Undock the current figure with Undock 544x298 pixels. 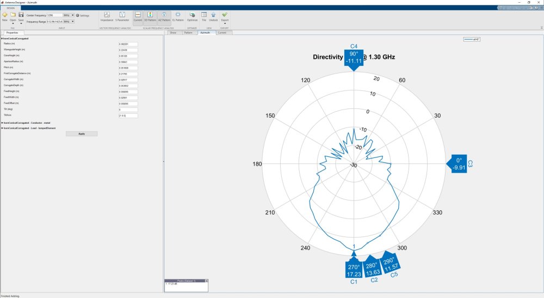point(213,16)
